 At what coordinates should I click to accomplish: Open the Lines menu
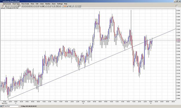[42, 4]
